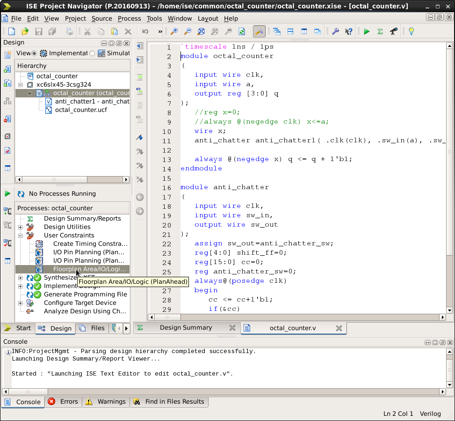Image resolution: width=455 pixels, height=421 pixels.
Task: Click the Zoom In magnifier icon
Action: 174,31
